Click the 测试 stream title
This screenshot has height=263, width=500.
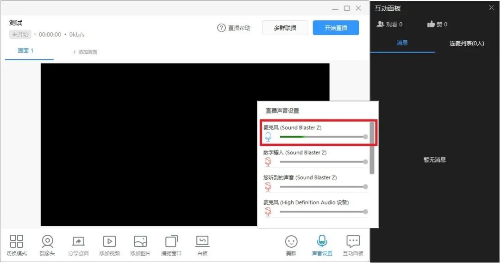16,23
